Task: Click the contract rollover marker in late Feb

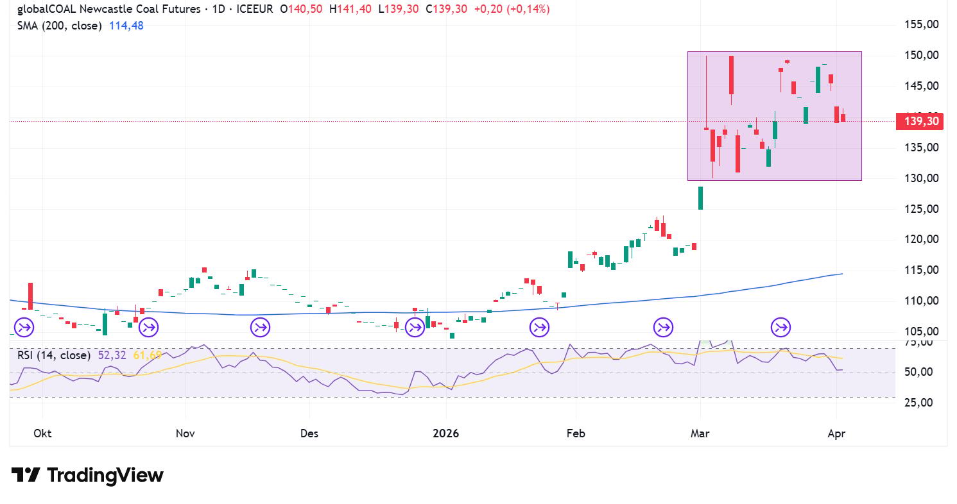Action: [663, 328]
